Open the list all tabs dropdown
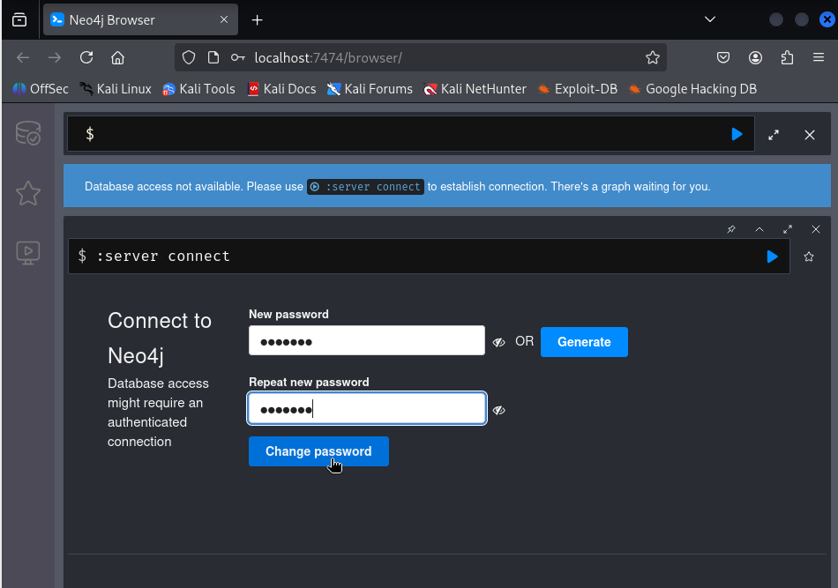The width and height of the screenshot is (838, 588). click(710, 19)
